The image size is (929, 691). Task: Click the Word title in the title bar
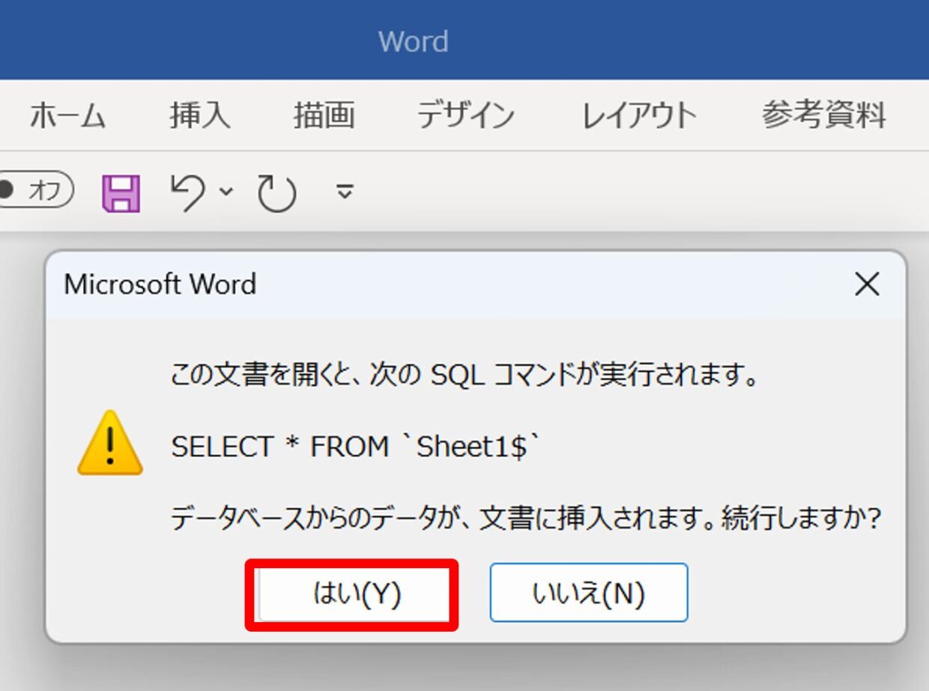413,41
